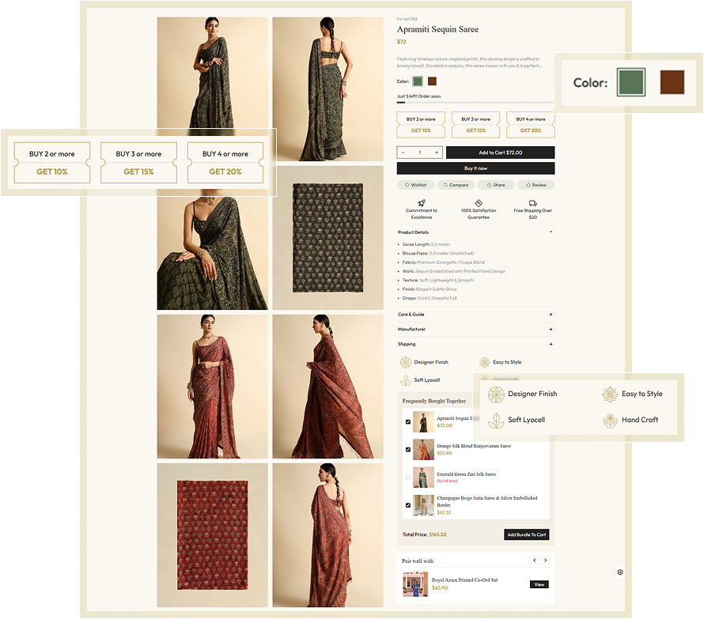Screen dimensions: 704x619
Task: Open the folded red fabric photo
Action: pyautogui.click(x=212, y=535)
